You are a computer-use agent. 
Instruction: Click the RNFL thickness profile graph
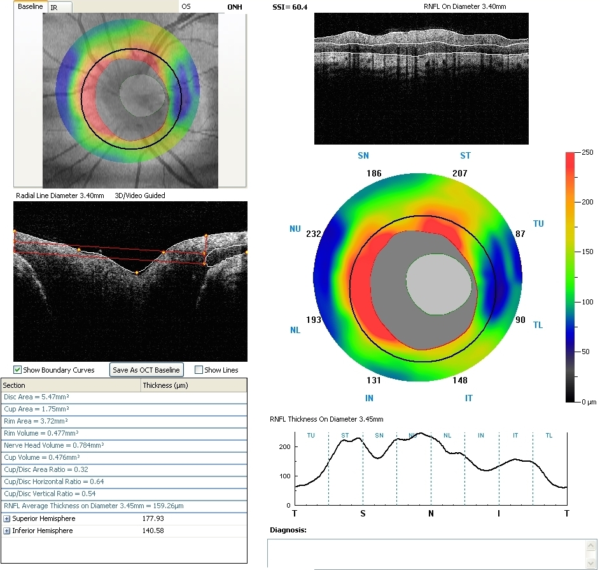point(430,468)
